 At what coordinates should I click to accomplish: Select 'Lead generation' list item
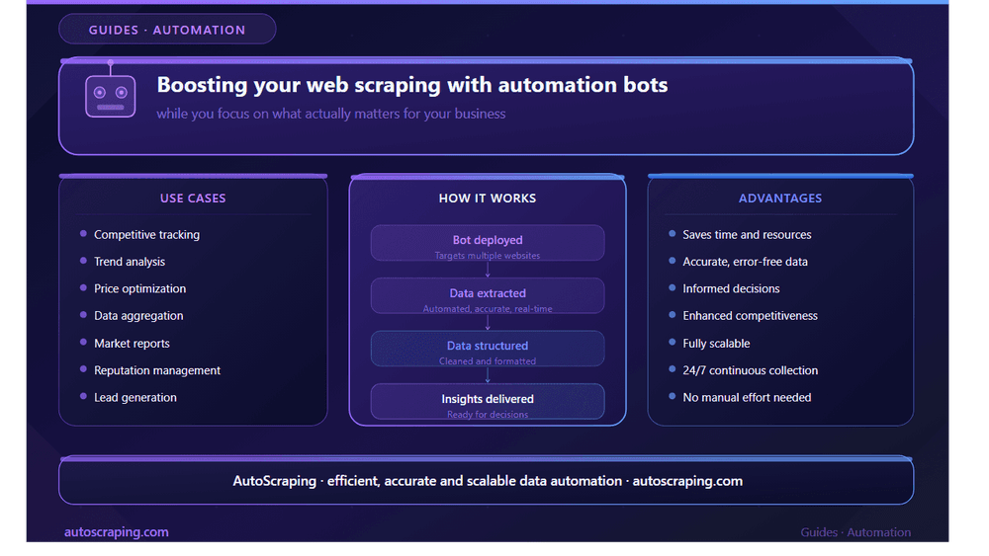pyautogui.click(x=129, y=398)
